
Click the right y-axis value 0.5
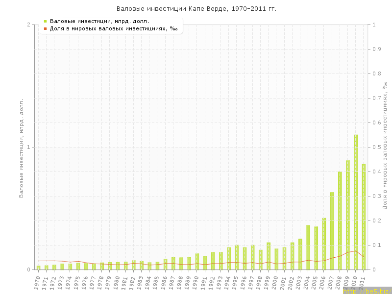(x=377, y=147)
